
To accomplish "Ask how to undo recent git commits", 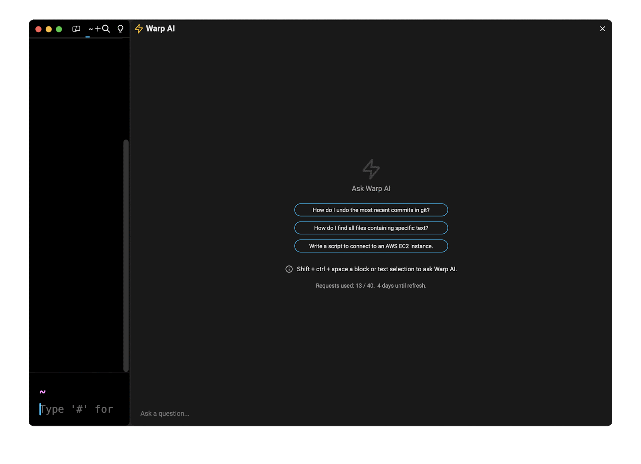I will 371,210.
